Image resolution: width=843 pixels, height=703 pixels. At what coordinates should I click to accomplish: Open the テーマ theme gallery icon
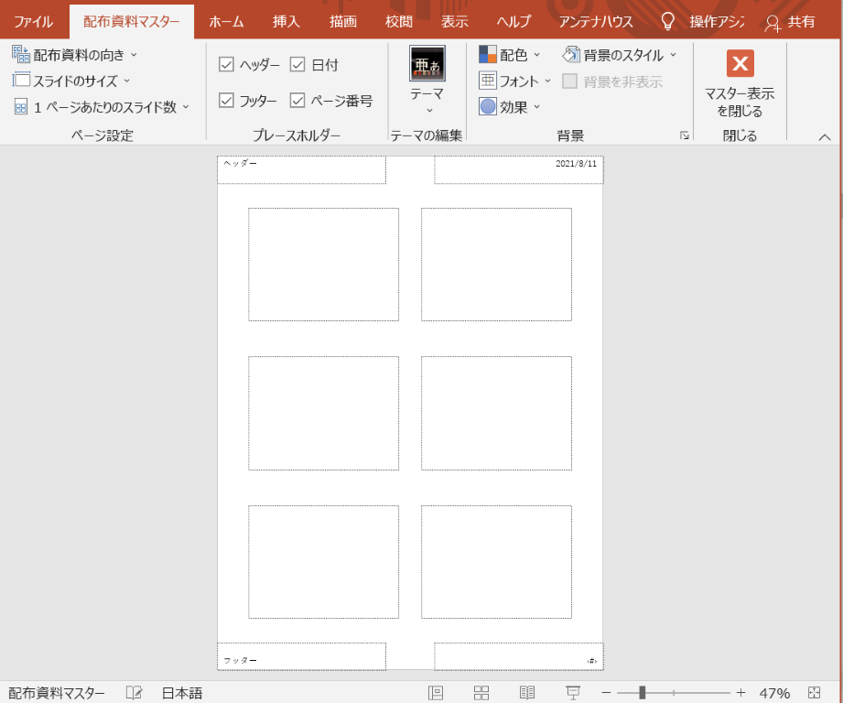[427, 64]
